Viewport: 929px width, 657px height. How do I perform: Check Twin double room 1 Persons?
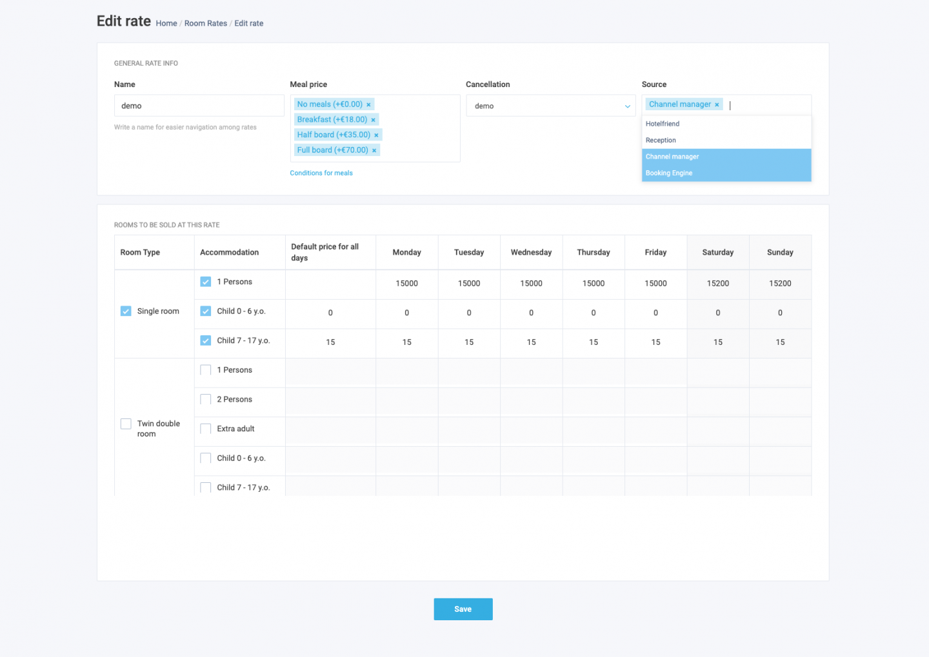pos(206,370)
